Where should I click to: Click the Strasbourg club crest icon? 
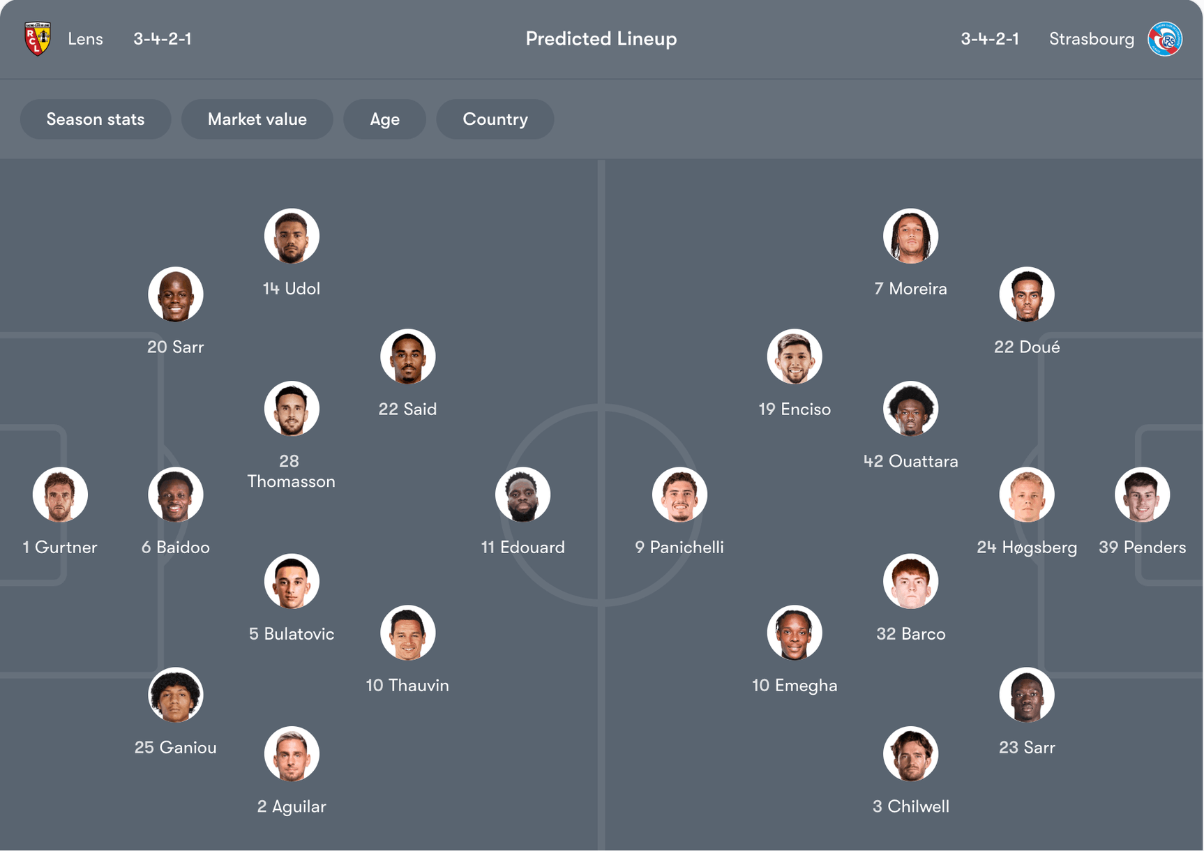1164,39
